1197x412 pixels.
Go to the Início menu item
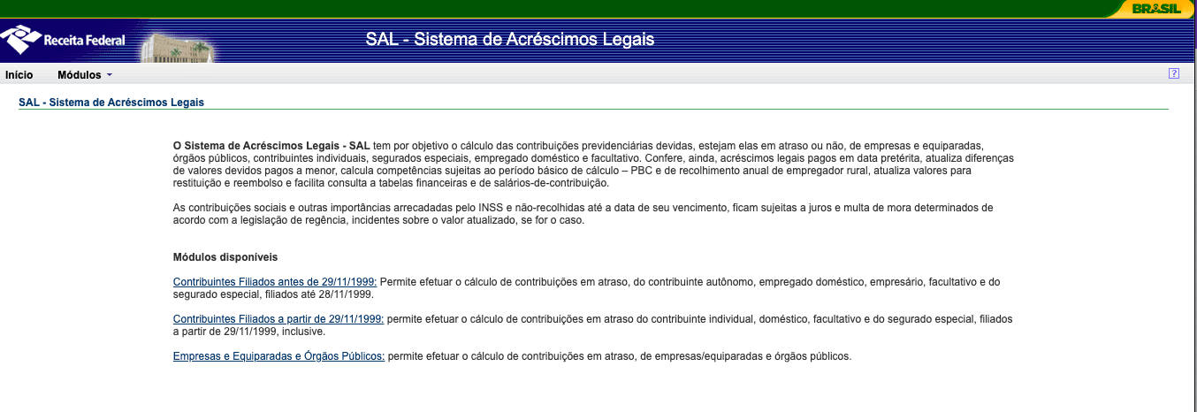19,75
